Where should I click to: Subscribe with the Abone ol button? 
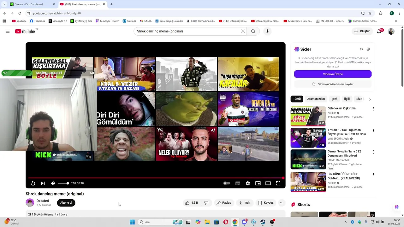(66, 203)
